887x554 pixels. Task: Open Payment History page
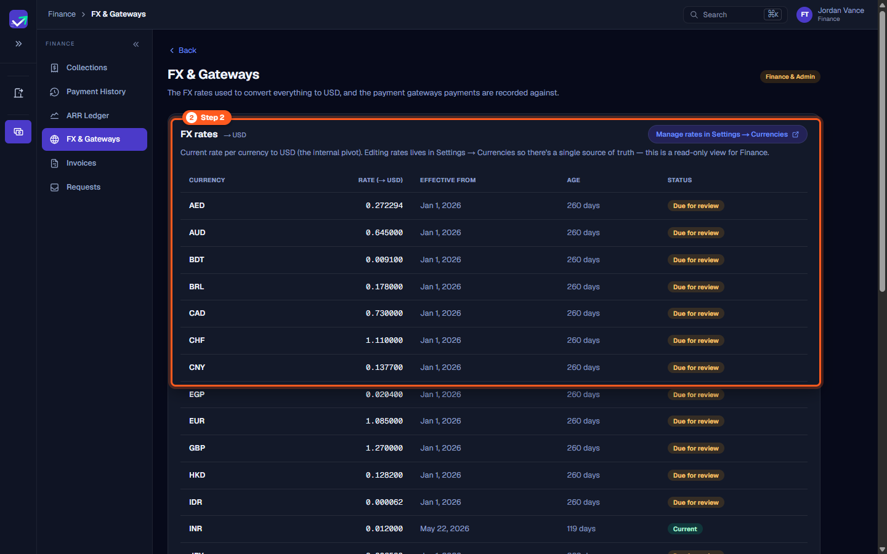pos(94,92)
